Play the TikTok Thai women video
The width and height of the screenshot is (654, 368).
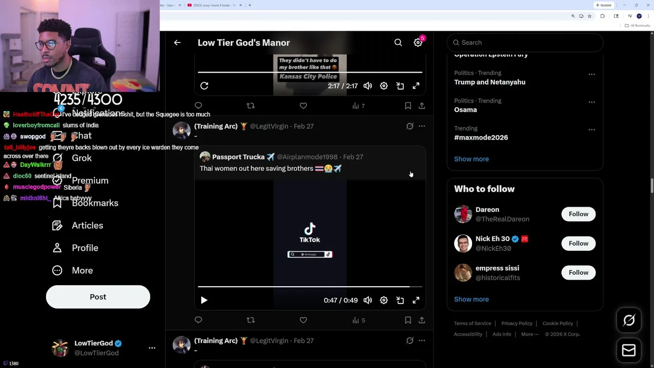click(204, 301)
